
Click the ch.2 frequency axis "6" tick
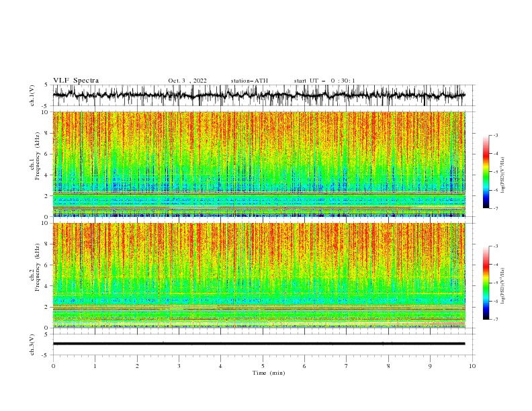pos(47,265)
